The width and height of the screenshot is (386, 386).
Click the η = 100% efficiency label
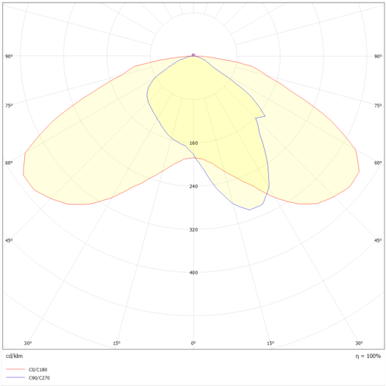pos(368,356)
